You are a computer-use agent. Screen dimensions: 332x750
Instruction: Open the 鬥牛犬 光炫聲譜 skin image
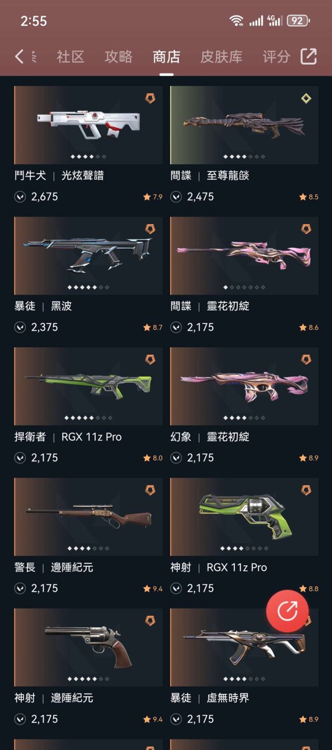click(x=88, y=125)
